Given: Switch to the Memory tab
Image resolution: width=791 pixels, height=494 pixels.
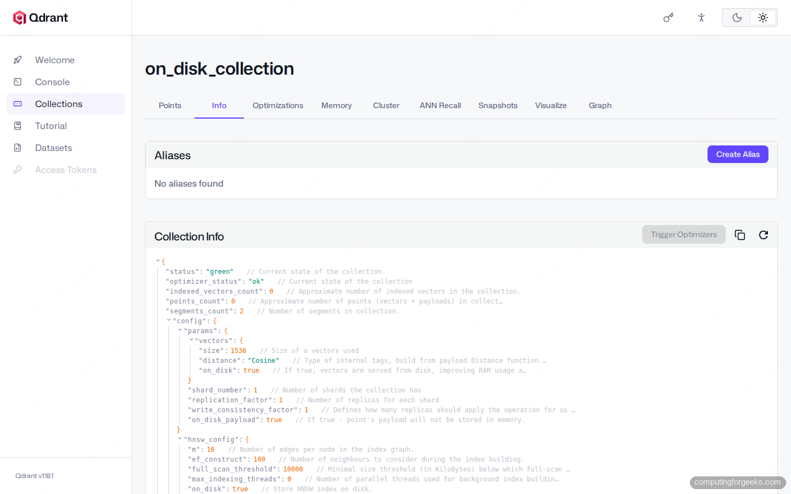Looking at the screenshot, I should 337,105.
